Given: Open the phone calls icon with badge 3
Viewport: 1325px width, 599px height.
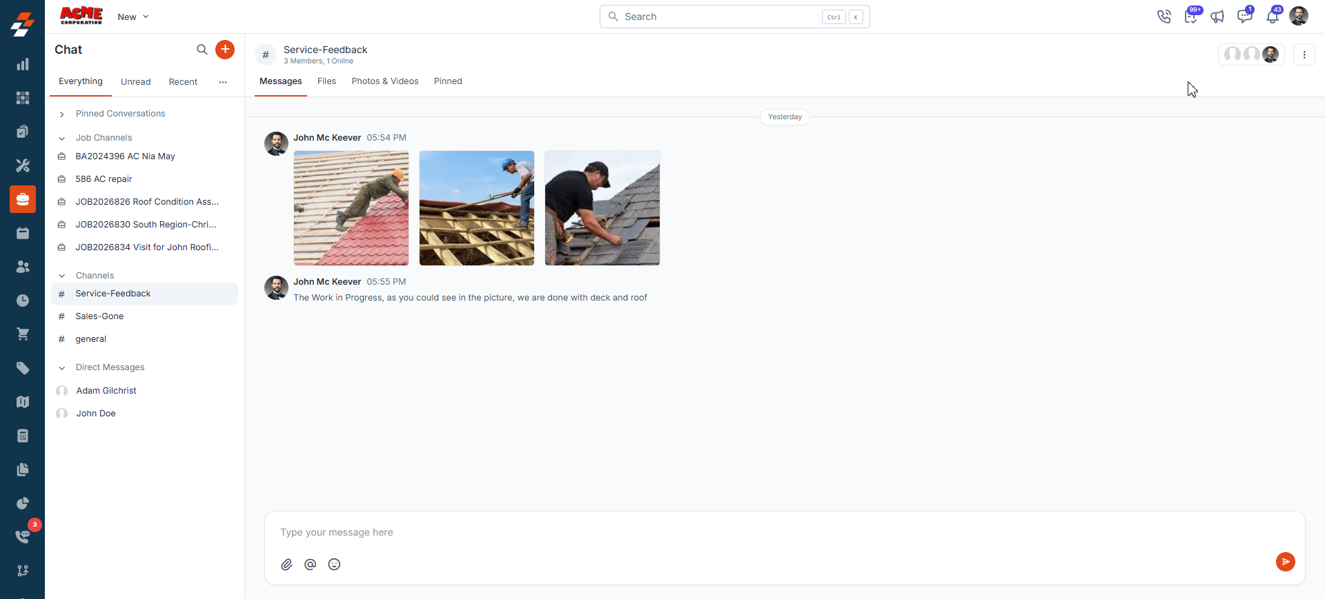Looking at the screenshot, I should coord(23,536).
